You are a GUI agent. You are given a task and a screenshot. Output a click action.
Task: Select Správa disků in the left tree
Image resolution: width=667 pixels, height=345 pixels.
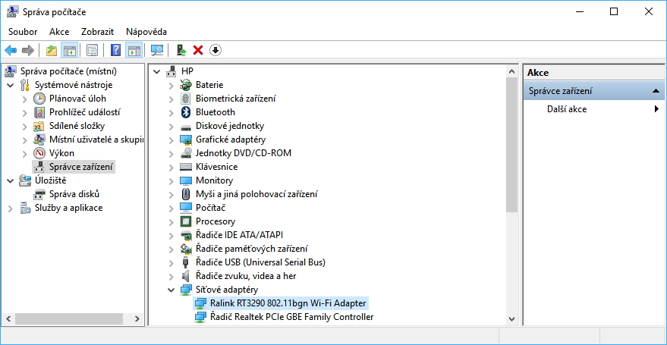74,194
